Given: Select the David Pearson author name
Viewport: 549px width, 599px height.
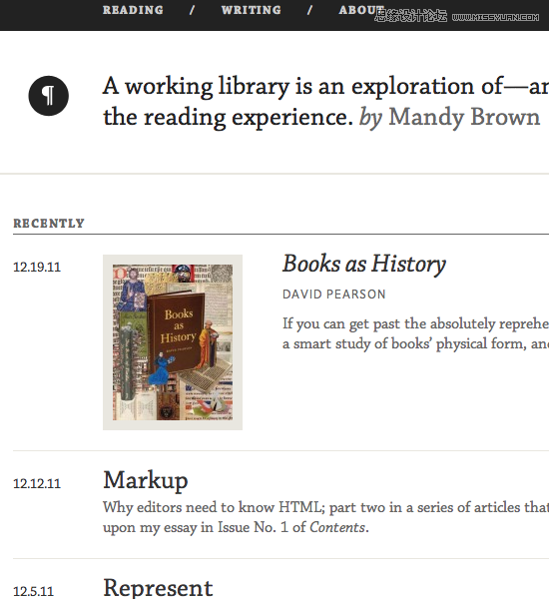Looking at the screenshot, I should coord(334,295).
